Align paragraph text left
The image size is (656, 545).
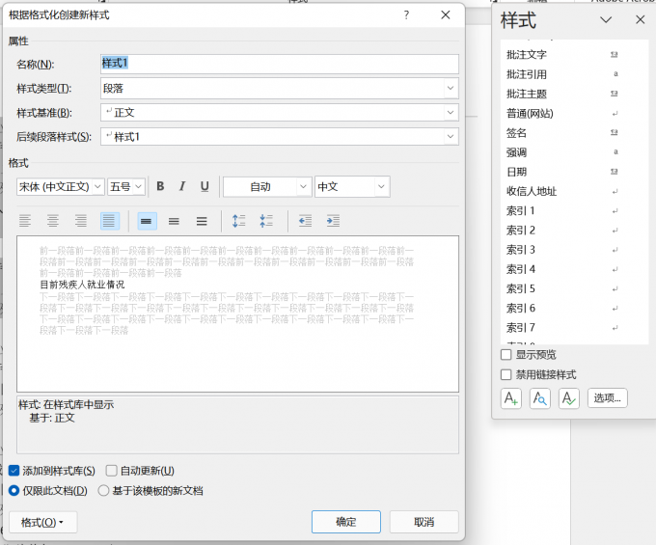[25, 221]
